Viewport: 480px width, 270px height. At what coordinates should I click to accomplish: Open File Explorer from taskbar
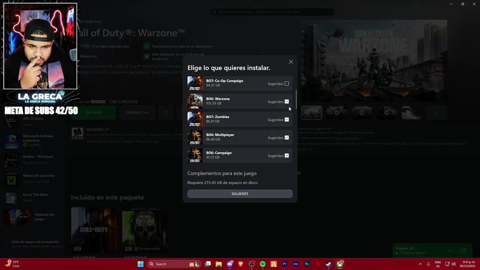tap(219, 264)
